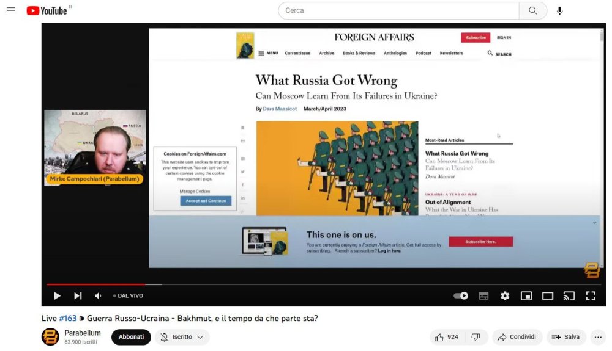Play the video
The width and height of the screenshot is (612, 351).
tap(57, 296)
